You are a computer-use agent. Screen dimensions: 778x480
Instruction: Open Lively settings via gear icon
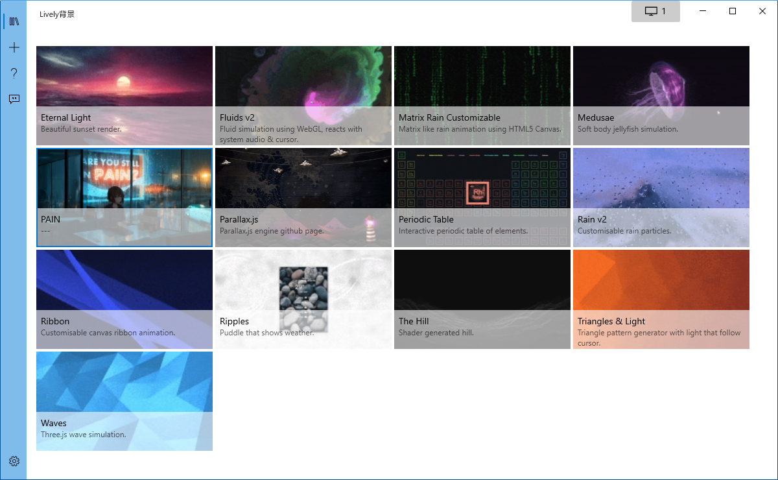pyautogui.click(x=14, y=461)
